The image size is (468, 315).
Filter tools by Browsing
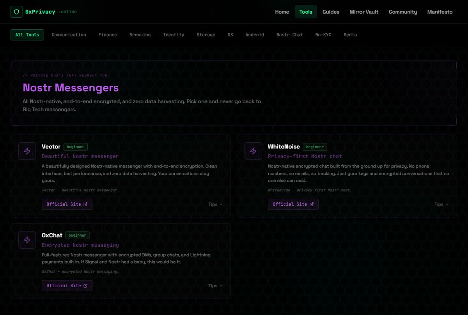coord(140,35)
